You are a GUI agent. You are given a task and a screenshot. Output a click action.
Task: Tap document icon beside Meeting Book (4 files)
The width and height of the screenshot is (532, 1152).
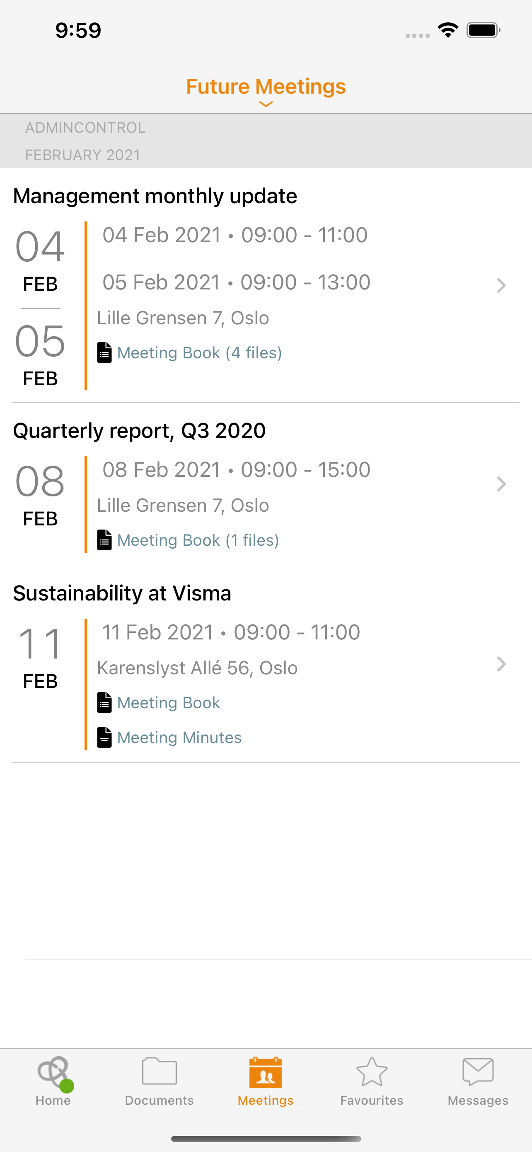pyautogui.click(x=104, y=353)
